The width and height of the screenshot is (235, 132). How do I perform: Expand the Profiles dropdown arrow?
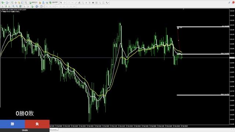(x=9, y=3)
